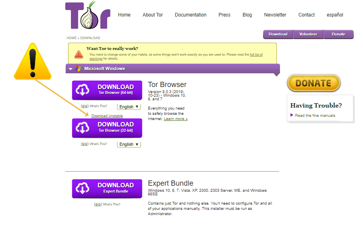This screenshot has width=363, height=230.
Task: Click sig link under 32-bit download
Action: (85, 144)
